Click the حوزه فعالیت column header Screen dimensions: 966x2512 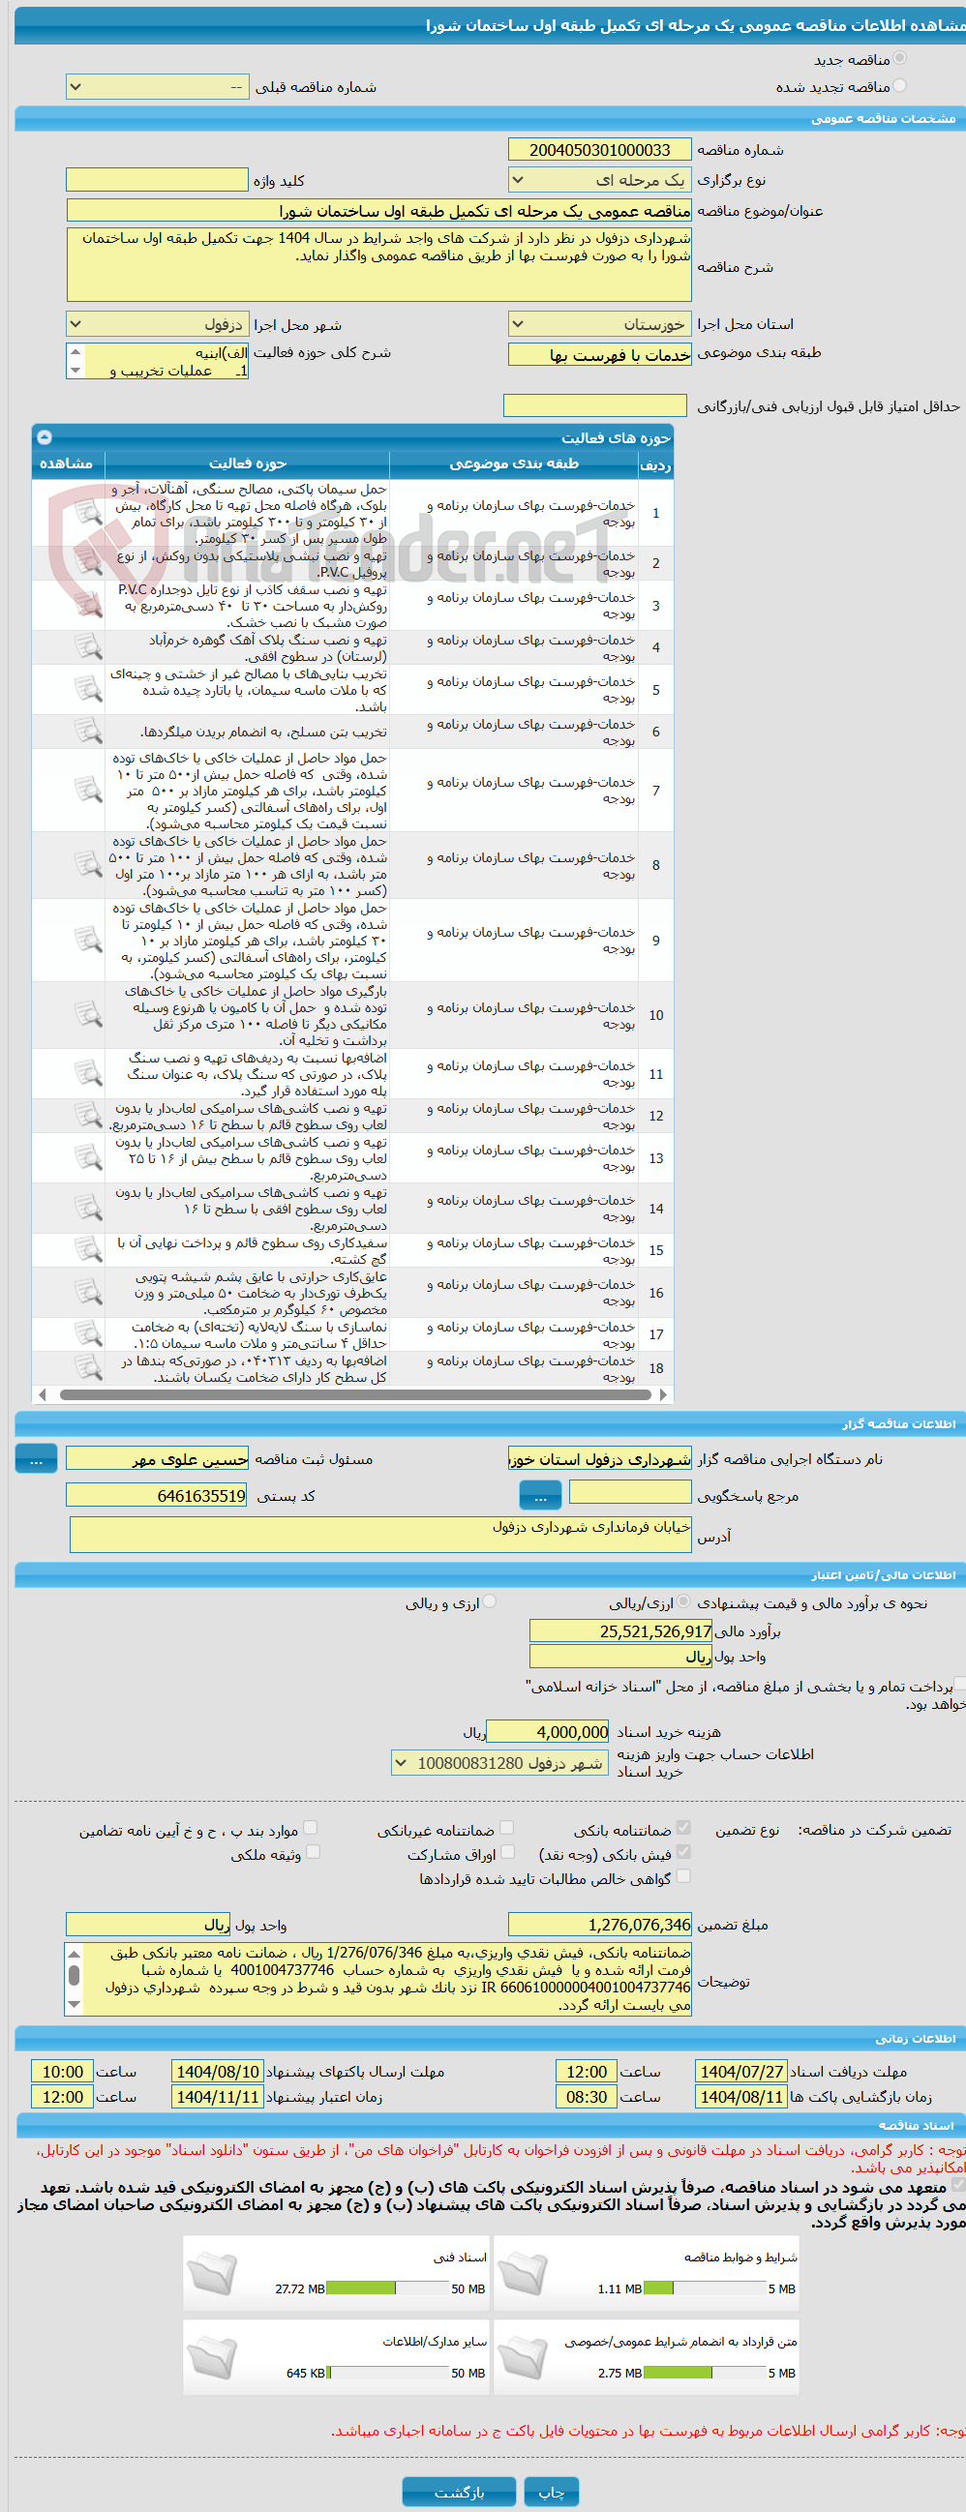click(247, 464)
